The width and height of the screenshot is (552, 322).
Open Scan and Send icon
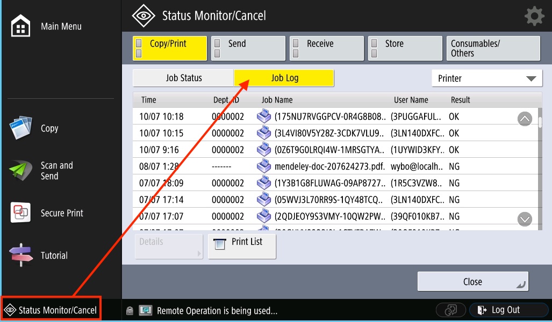click(x=21, y=171)
